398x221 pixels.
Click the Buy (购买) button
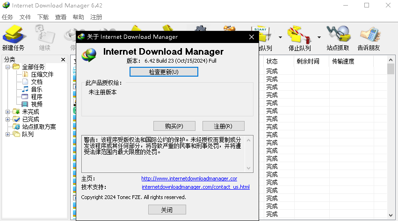[174, 126]
